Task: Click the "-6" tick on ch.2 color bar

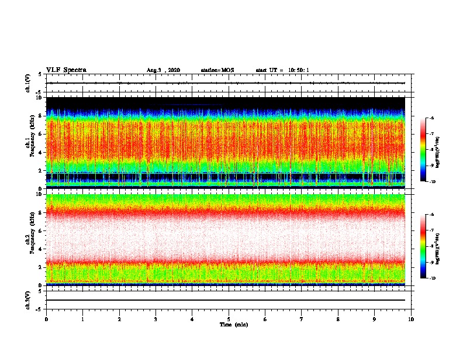Action: (431, 215)
